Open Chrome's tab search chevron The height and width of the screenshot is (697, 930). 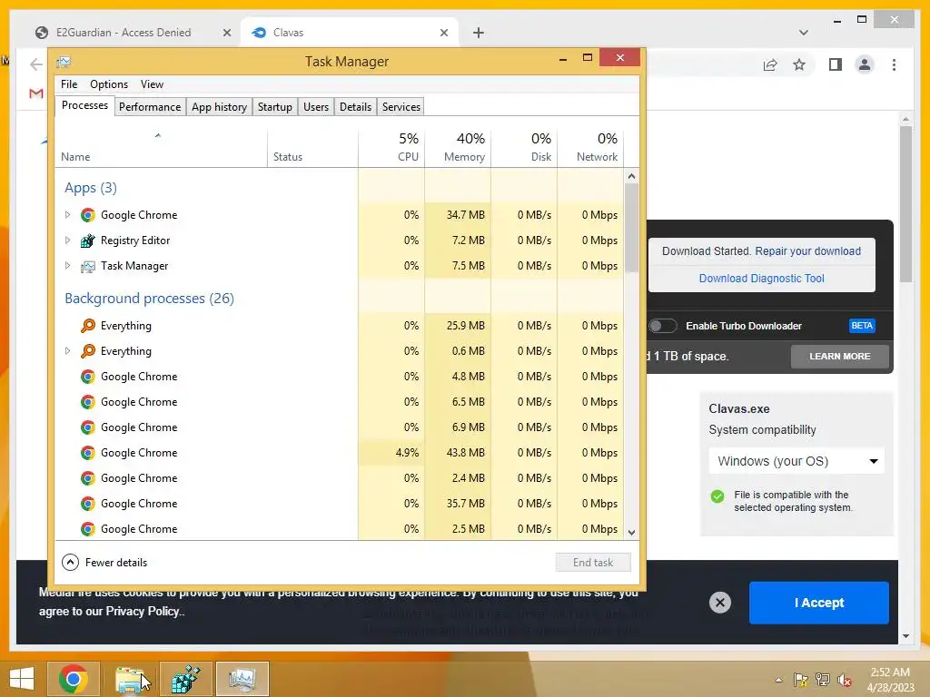(x=803, y=33)
